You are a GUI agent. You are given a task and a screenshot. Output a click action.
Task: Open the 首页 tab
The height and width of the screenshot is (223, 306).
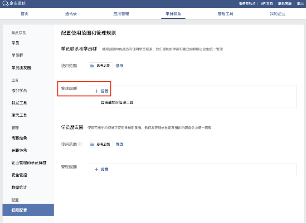coord(24,14)
